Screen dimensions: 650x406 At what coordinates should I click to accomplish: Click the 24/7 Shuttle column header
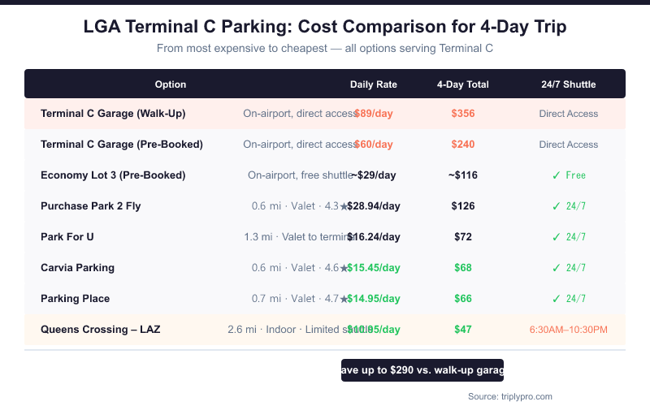coord(569,84)
